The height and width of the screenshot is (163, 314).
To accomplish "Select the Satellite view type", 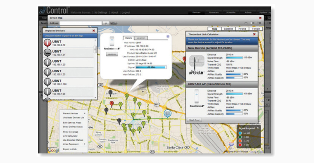I will 228,29.
